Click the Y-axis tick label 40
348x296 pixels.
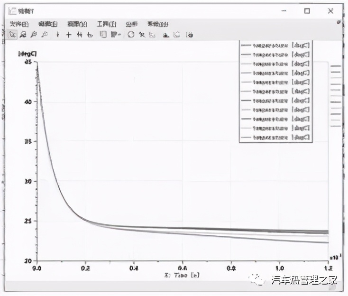(28, 102)
